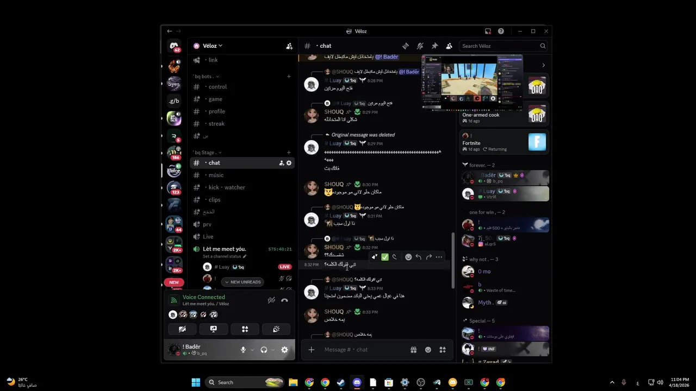
Task: Invite people icon beside Véloz header
Action: (x=289, y=46)
